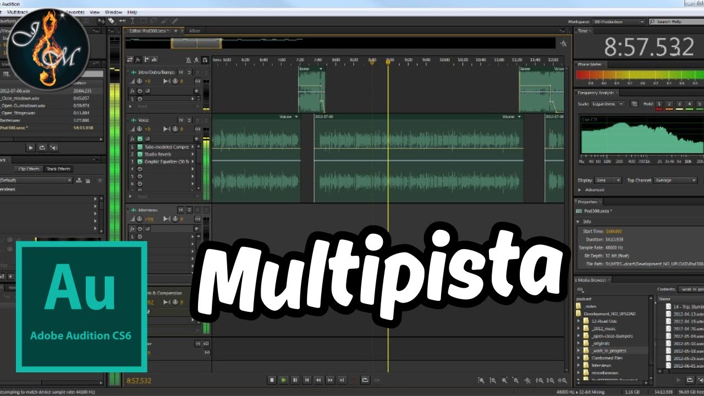Click the Track Effects button
The height and width of the screenshot is (396, 704).
pyautogui.click(x=59, y=169)
